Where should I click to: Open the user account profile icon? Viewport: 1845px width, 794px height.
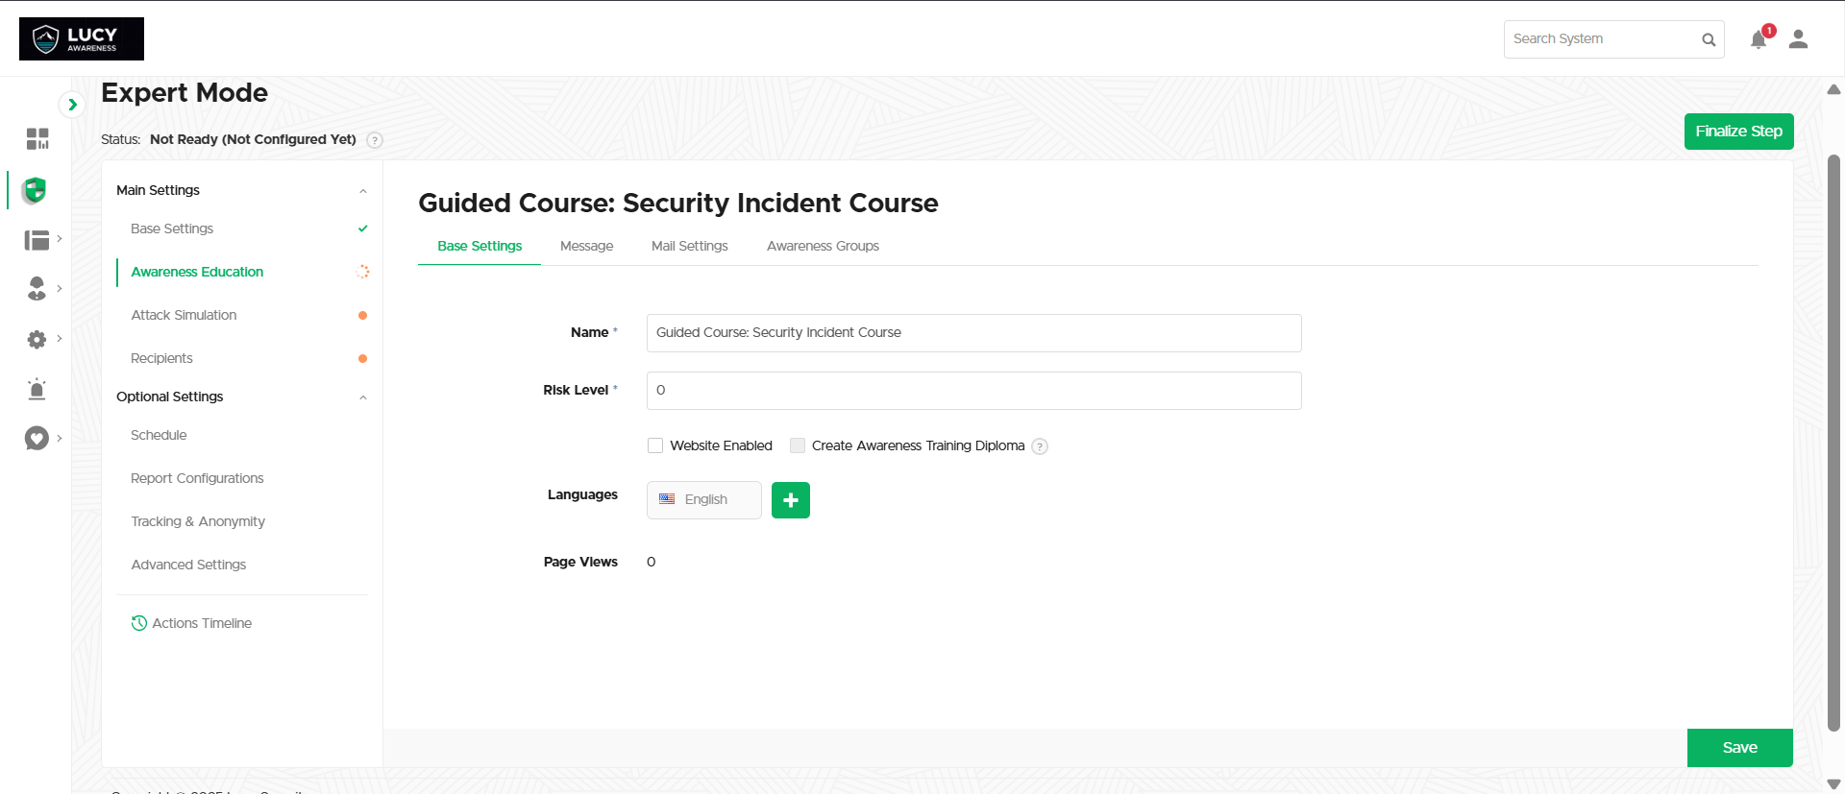[x=1798, y=39]
